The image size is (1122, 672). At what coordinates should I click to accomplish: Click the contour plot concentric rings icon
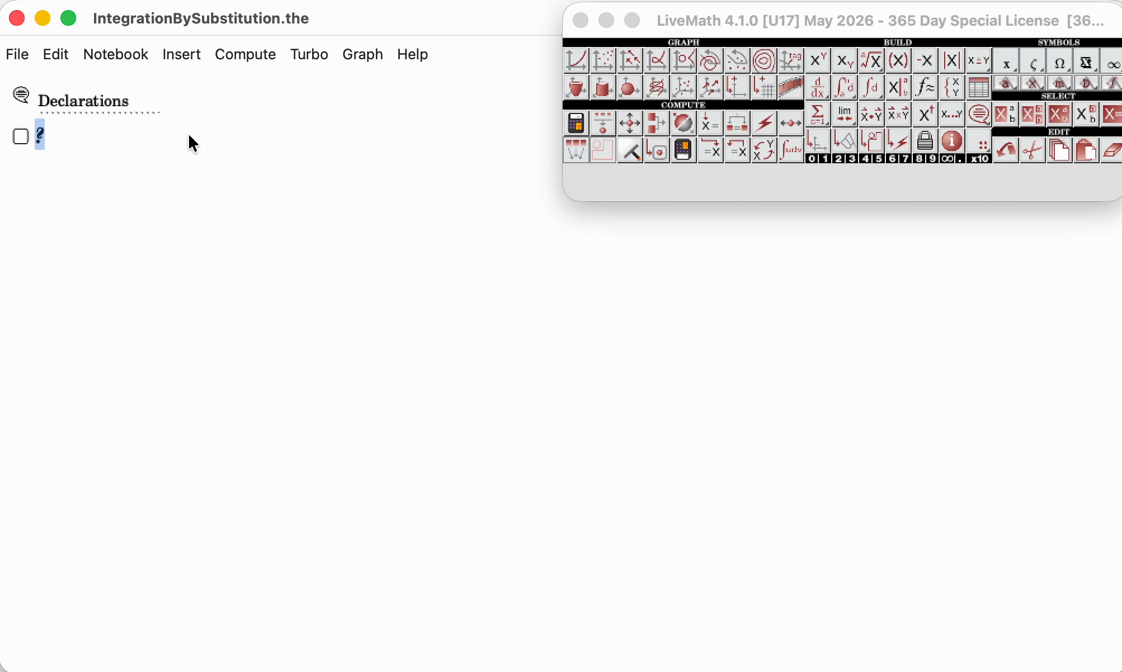764,60
